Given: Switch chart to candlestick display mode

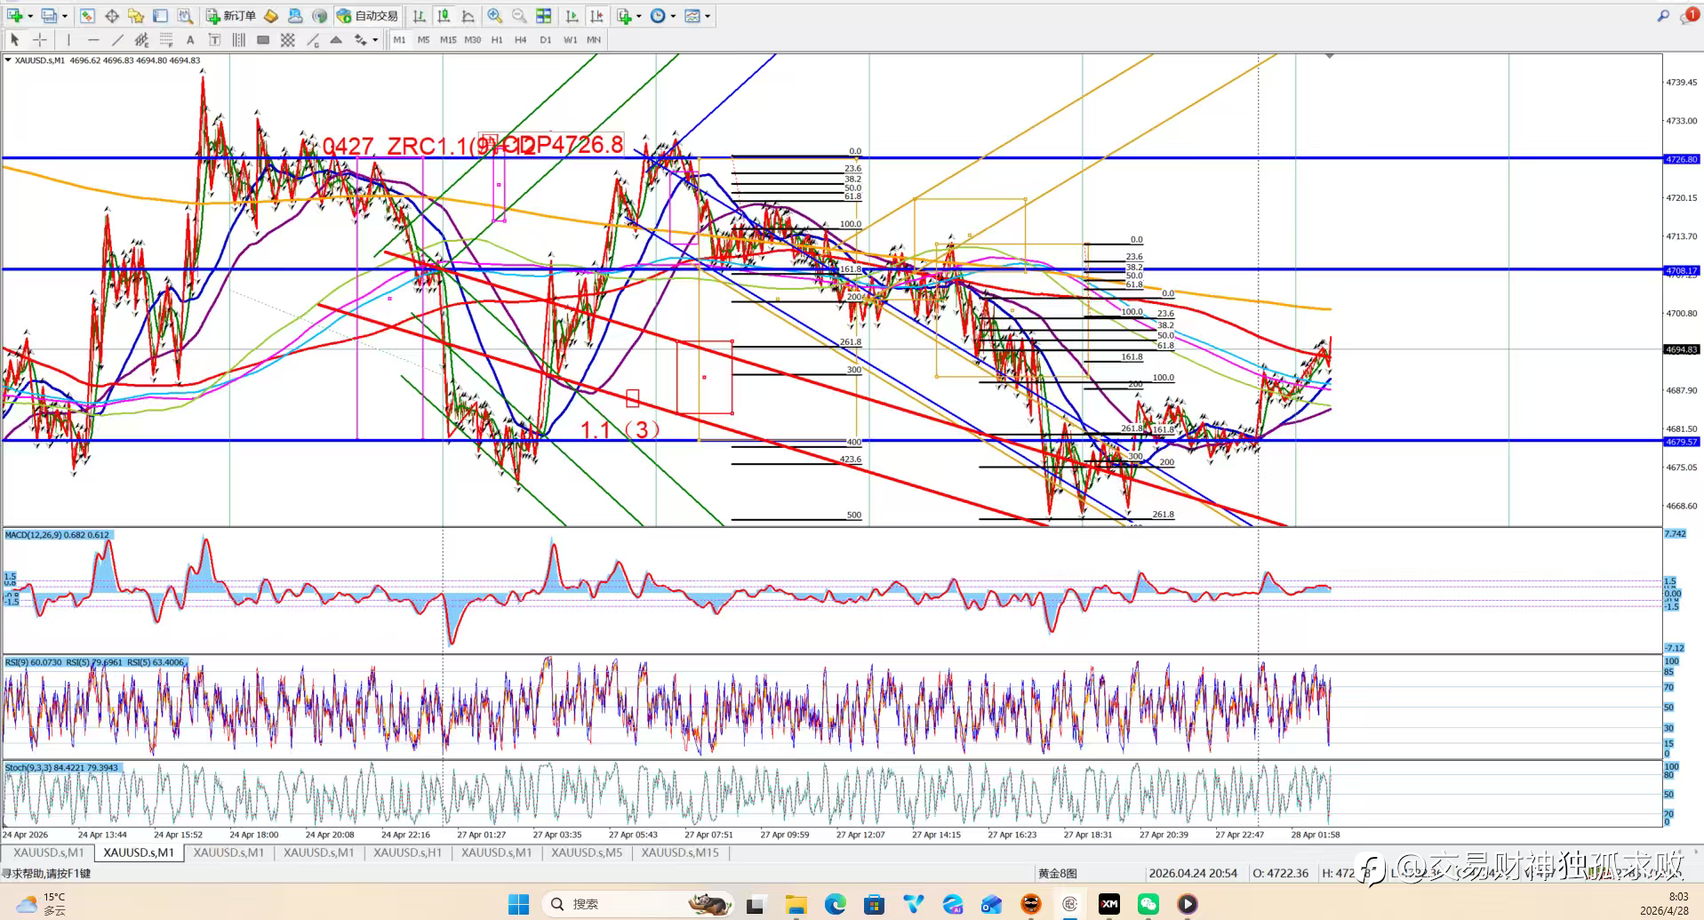Looking at the screenshot, I should pos(444,16).
